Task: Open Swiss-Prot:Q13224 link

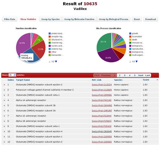Action: pos(102,85)
